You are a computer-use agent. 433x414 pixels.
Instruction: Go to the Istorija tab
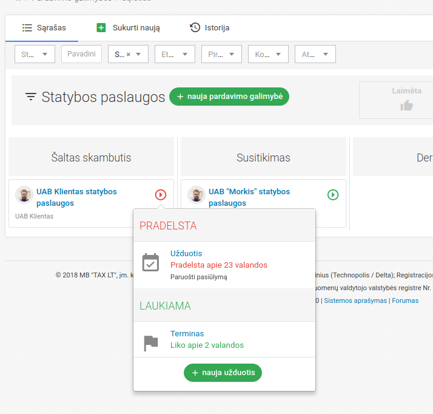[x=210, y=28]
